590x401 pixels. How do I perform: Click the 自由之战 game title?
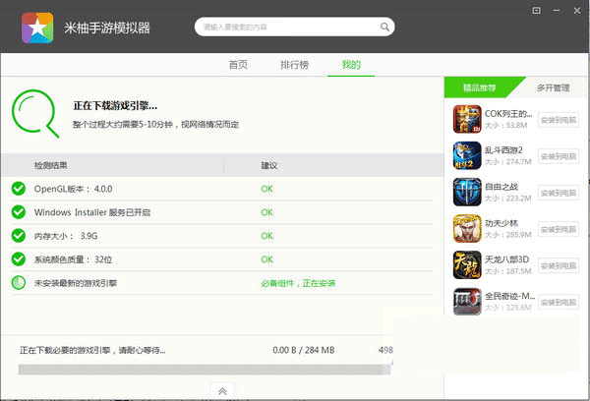click(501, 187)
